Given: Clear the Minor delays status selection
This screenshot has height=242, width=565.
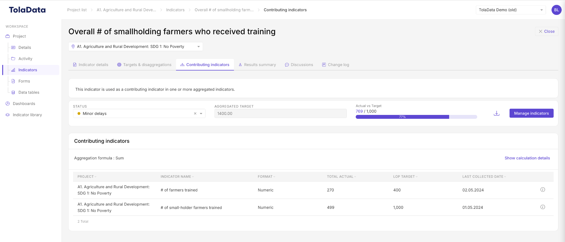Looking at the screenshot, I should coord(195,114).
